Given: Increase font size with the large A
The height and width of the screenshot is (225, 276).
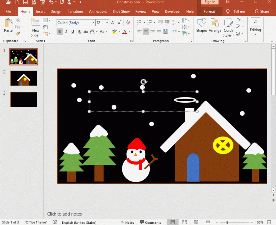Looking at the screenshot, I should point(113,22).
